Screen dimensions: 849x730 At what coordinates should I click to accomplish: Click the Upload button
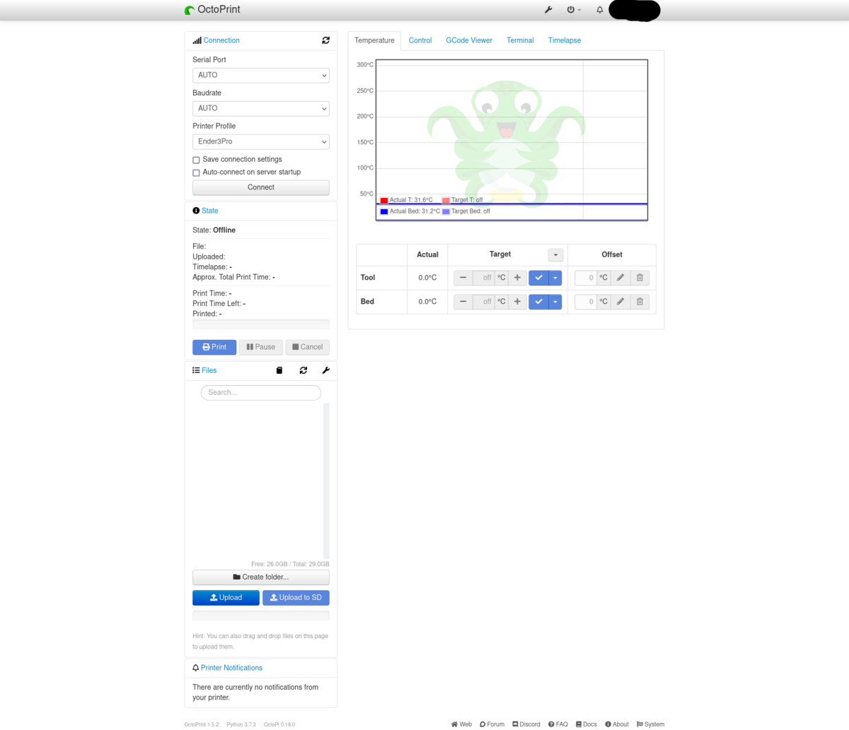coord(226,598)
